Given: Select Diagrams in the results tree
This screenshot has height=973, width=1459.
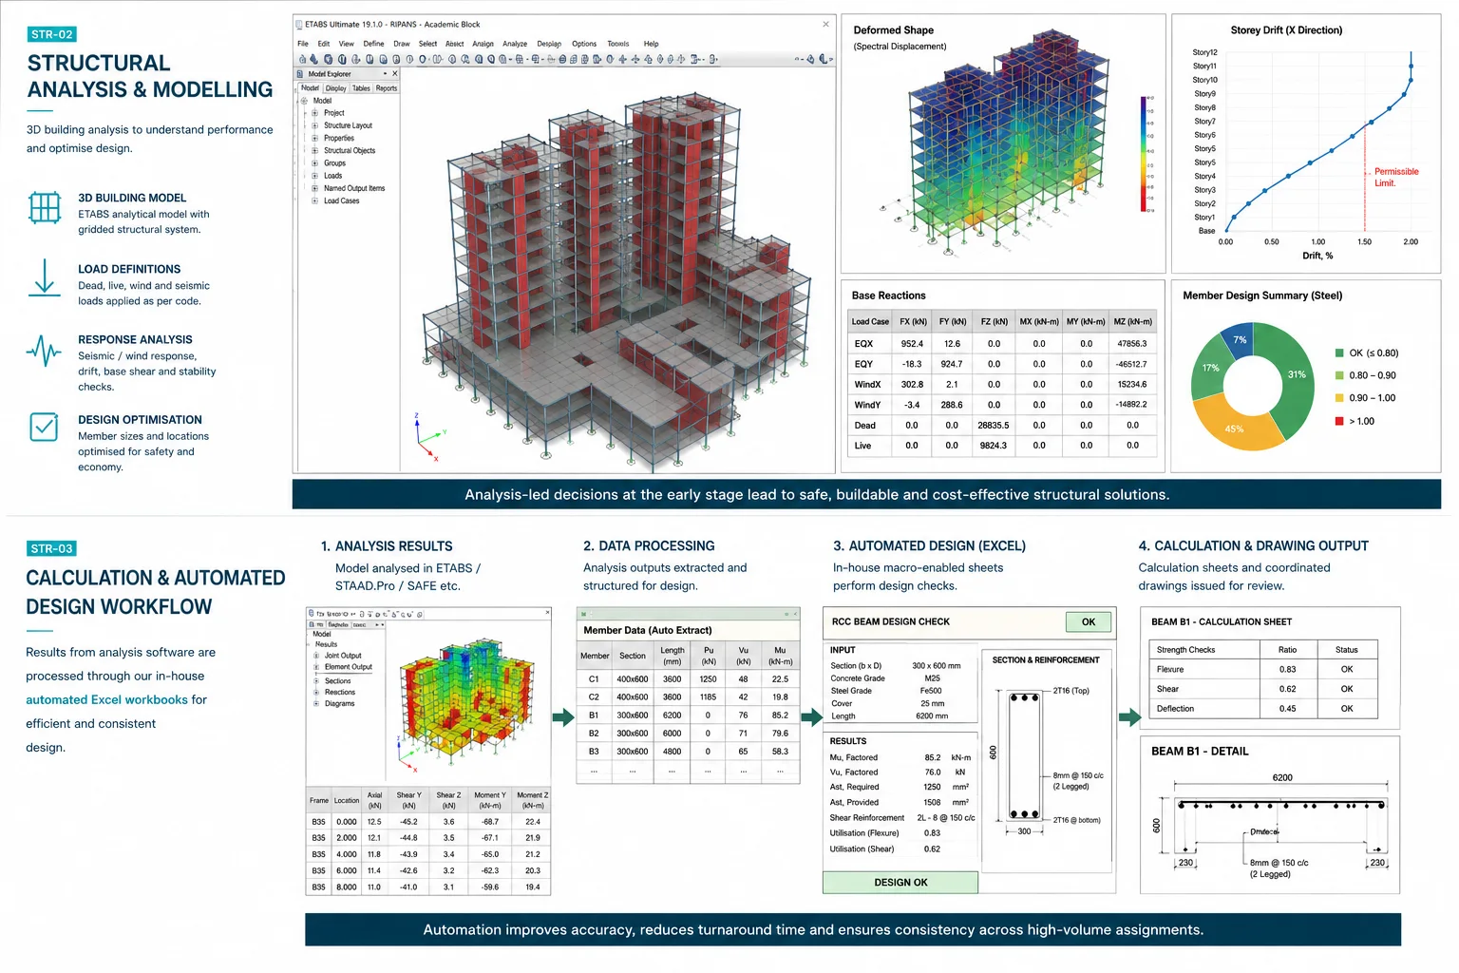Looking at the screenshot, I should (x=339, y=703).
